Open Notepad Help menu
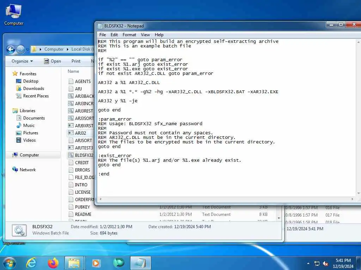Image resolution: width=361 pixels, height=270 pixels. click(159, 35)
